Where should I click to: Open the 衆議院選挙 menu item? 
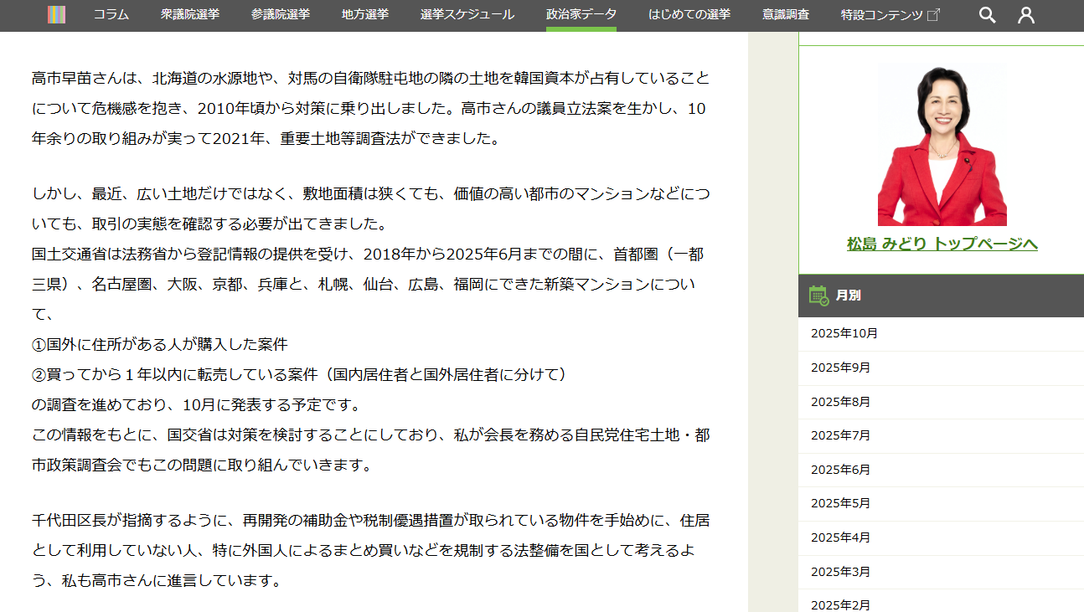[190, 14]
